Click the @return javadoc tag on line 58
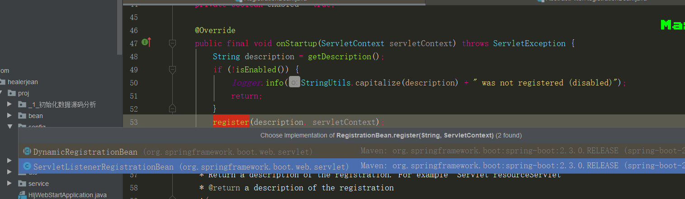 pos(224,187)
